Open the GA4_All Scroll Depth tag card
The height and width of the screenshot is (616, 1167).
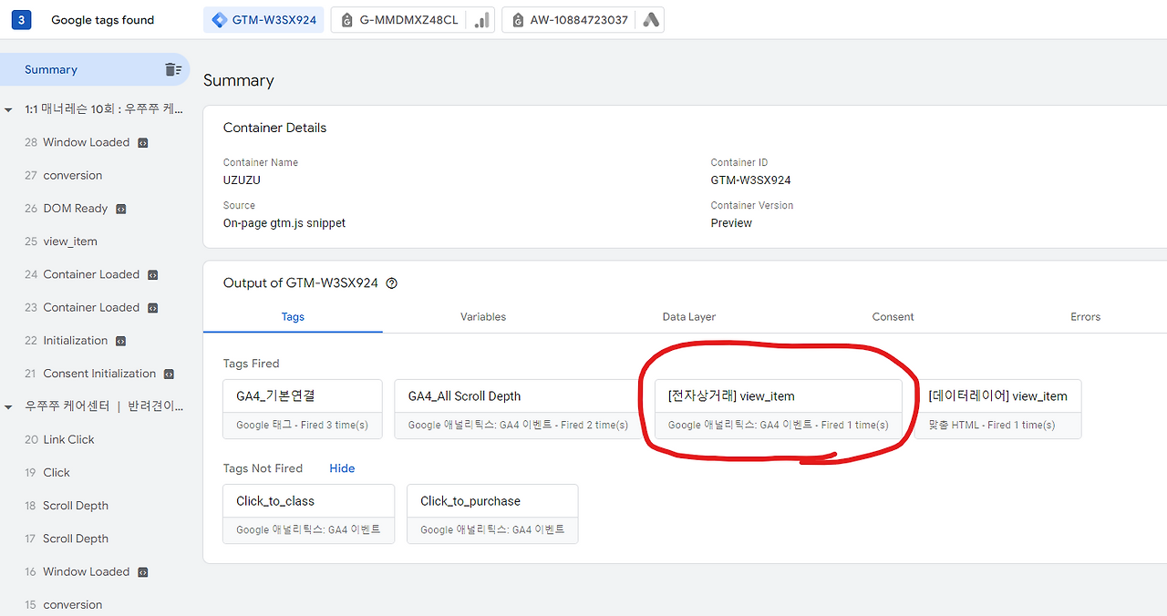point(519,409)
